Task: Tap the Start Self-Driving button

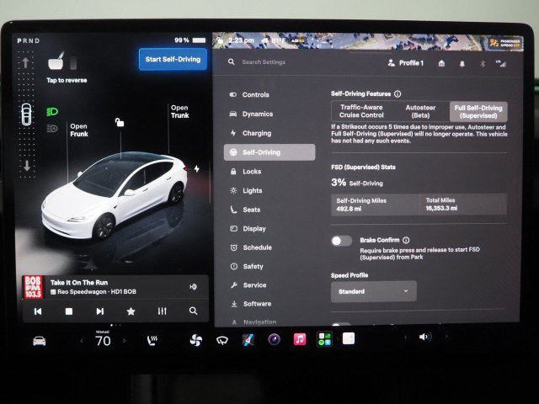Action: [173, 60]
